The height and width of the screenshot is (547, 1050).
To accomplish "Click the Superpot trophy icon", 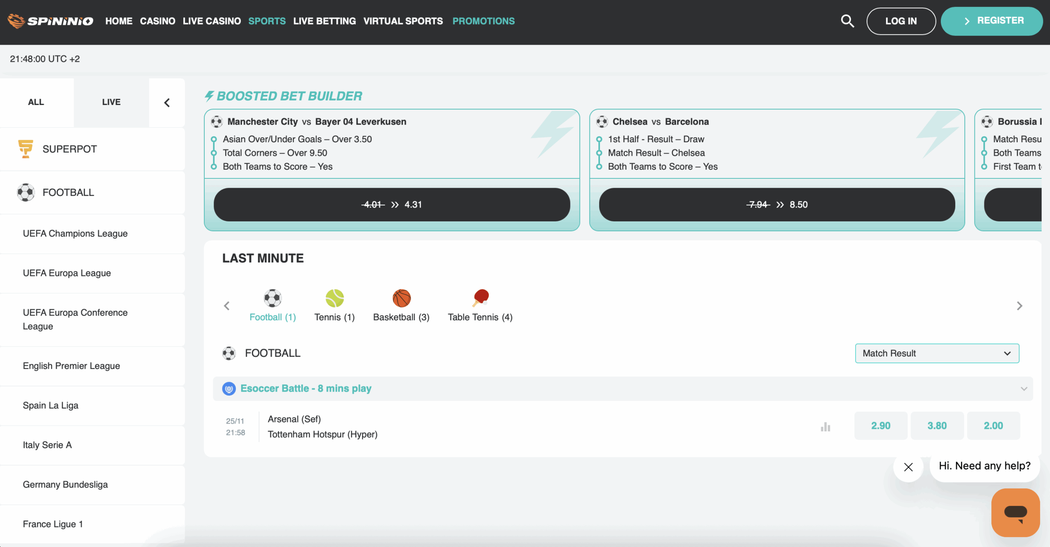I will tap(25, 149).
